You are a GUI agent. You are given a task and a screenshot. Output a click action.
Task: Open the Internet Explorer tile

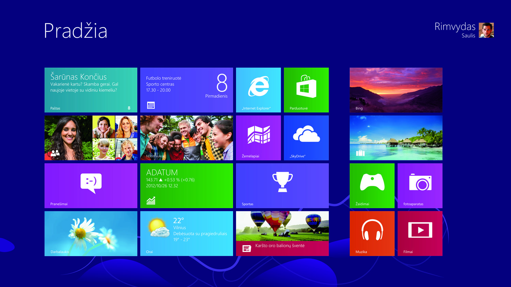coord(258,90)
